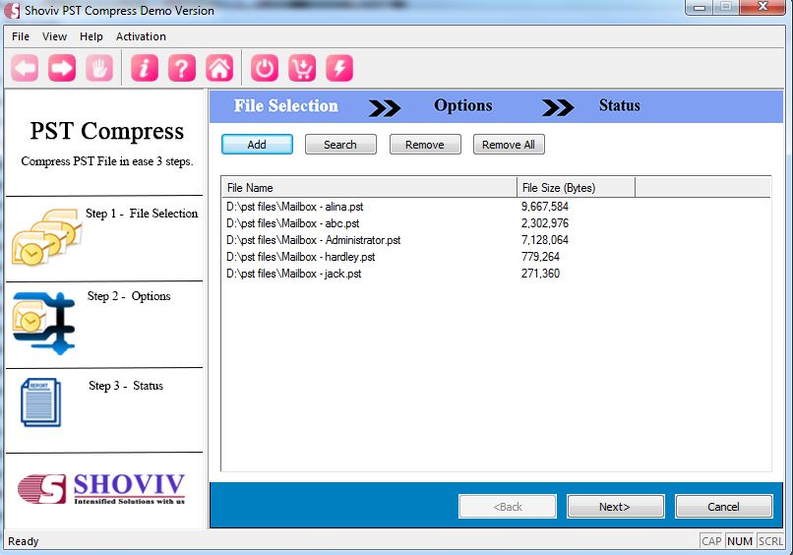This screenshot has width=793, height=555.
Task: Click CAP indicator in status bar
Action: coord(711,541)
